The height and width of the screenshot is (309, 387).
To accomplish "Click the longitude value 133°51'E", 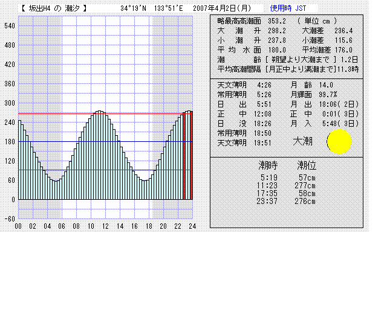I will 169,8.
